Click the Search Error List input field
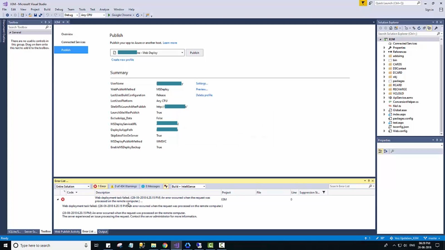 [349, 186]
